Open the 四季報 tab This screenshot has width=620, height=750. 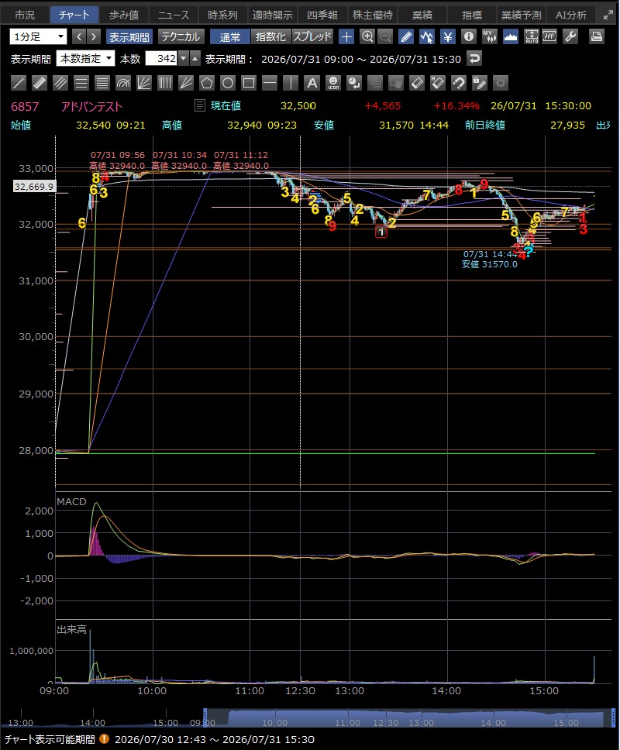click(322, 15)
